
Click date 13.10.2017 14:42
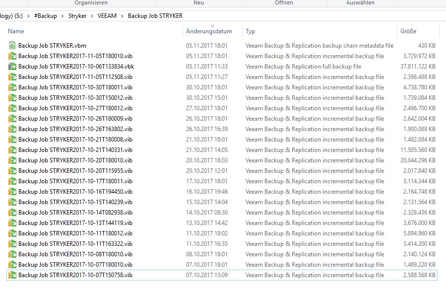point(207,223)
